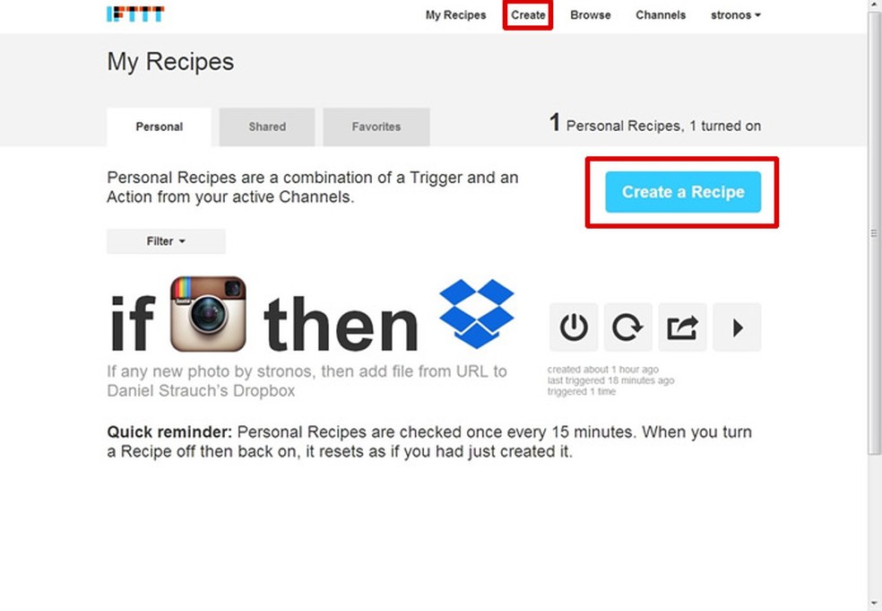Go to Browse in the navigation

[590, 15]
